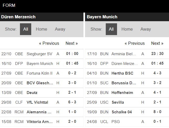Open Sevilla USC match row

(x=127, y=102)
